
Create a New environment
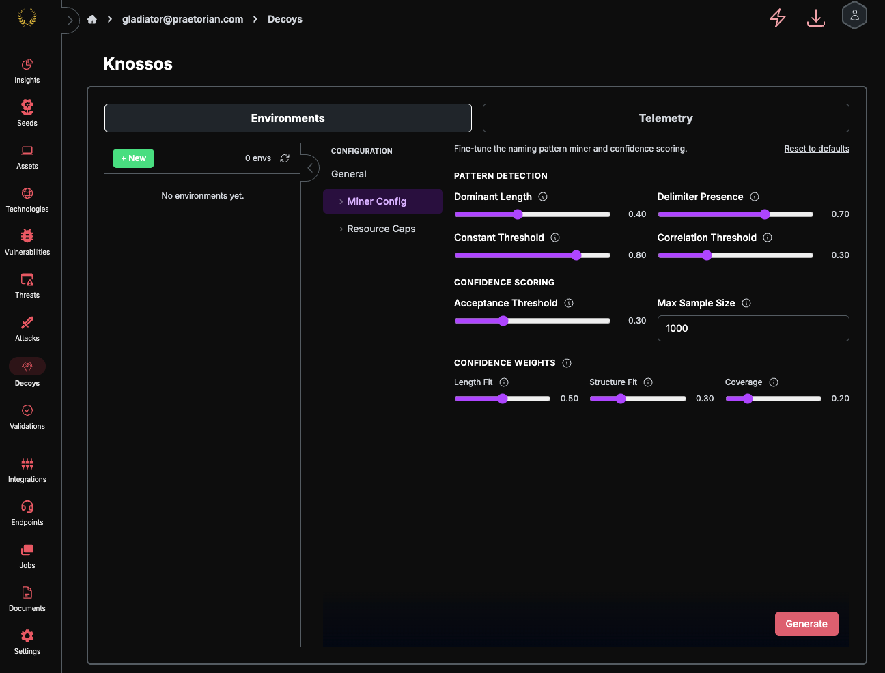pos(133,158)
